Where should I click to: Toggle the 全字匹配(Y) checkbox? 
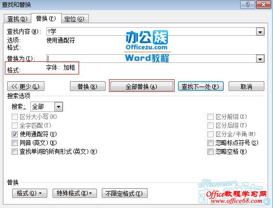click(x=14, y=125)
